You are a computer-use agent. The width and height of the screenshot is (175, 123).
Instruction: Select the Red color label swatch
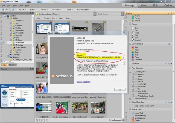coord(133,48)
